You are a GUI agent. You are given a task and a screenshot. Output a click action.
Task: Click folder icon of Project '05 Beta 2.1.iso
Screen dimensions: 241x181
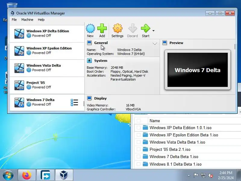pos(145,149)
